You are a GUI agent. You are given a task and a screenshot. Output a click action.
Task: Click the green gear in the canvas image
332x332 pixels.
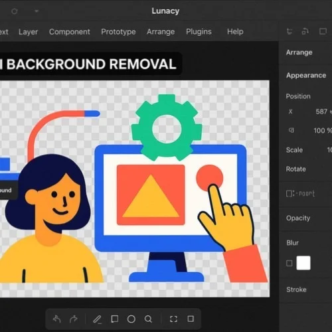[x=167, y=128]
